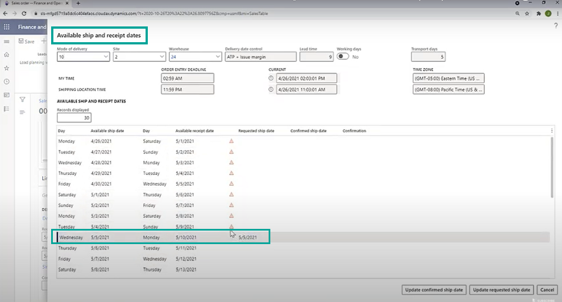Viewport: 562px width, 302px height.
Task: Open help question mark icon
Action: point(556,26)
